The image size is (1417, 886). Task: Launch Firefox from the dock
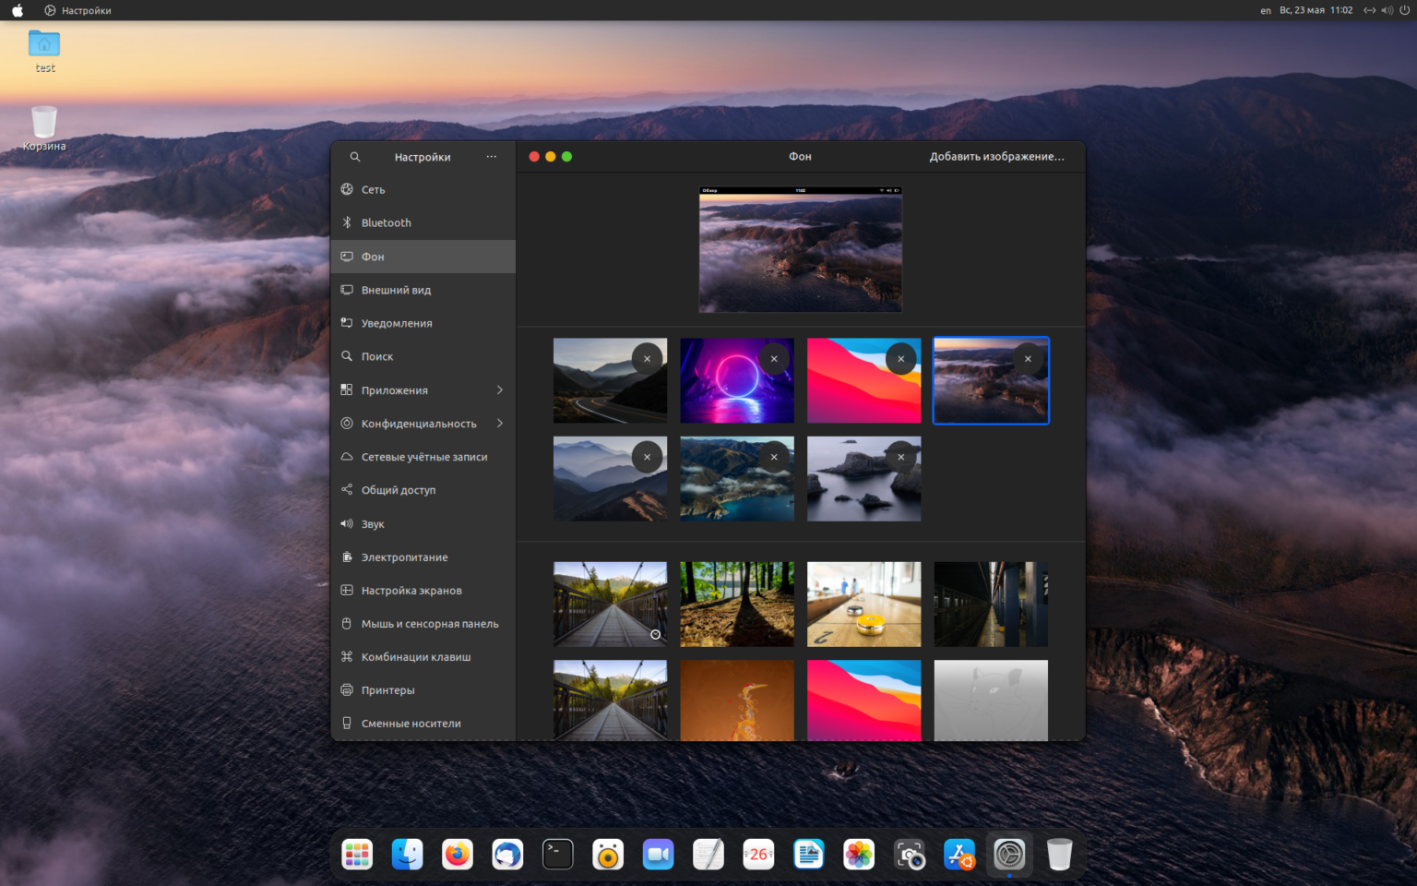coord(458,855)
